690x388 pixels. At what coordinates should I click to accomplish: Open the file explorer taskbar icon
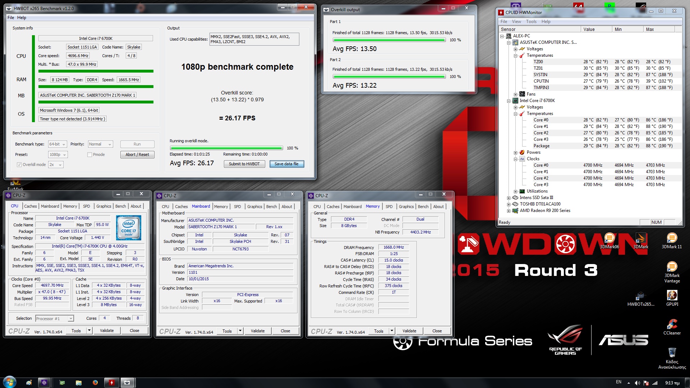[79, 383]
